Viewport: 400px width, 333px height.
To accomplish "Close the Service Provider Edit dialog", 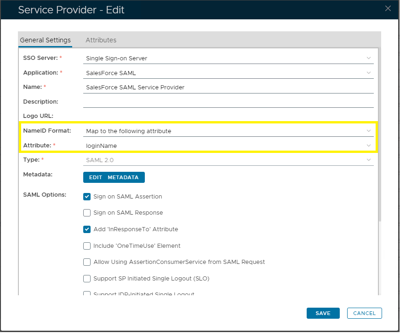I will (x=388, y=8).
